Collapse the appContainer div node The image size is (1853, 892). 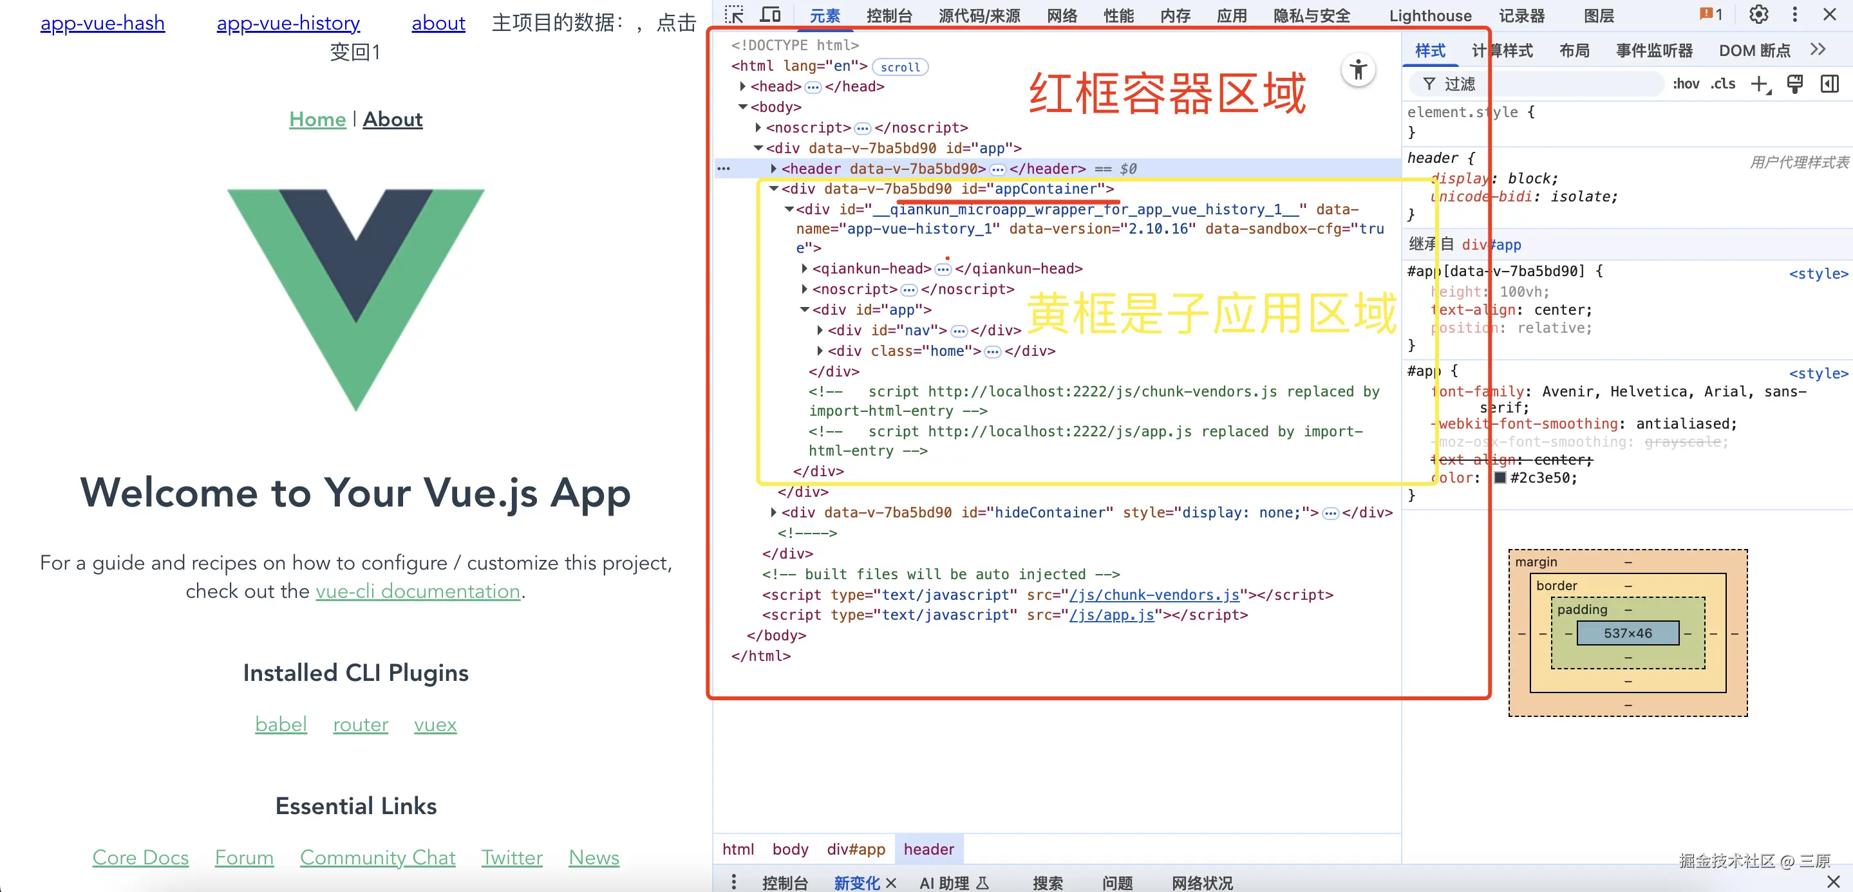point(774,189)
